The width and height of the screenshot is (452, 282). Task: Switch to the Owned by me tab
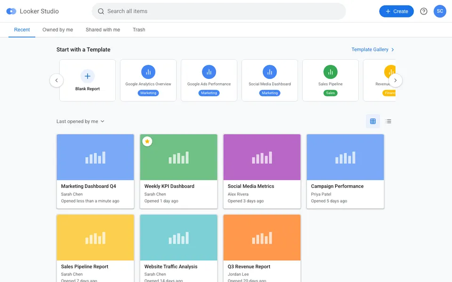(x=57, y=30)
